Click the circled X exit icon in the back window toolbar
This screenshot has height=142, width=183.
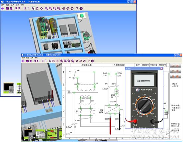click(81, 8)
